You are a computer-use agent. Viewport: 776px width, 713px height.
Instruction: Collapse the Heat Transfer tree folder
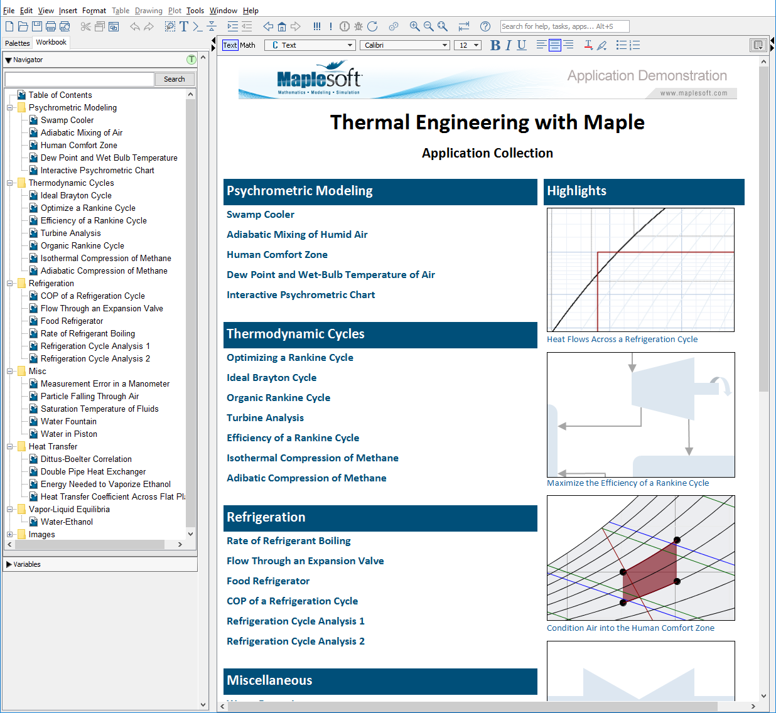coord(10,447)
